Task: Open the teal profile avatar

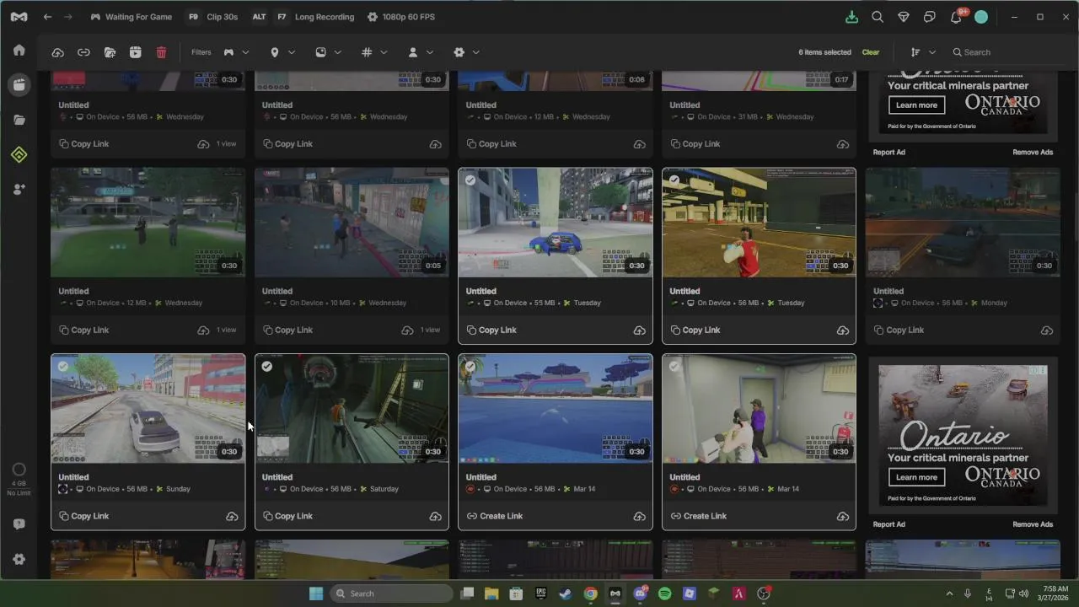Action: click(981, 17)
